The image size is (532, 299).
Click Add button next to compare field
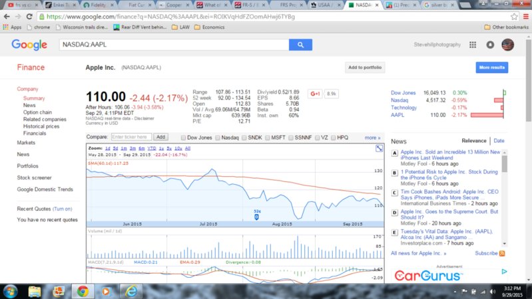point(160,137)
